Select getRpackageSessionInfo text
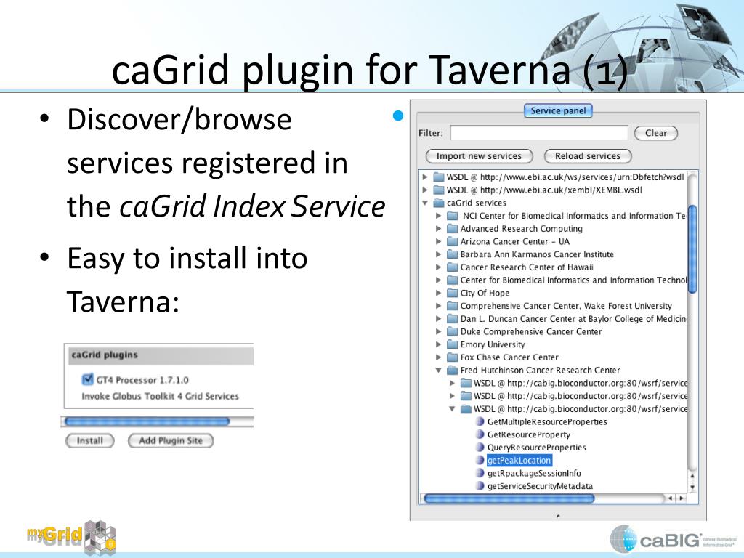 [x=534, y=473]
